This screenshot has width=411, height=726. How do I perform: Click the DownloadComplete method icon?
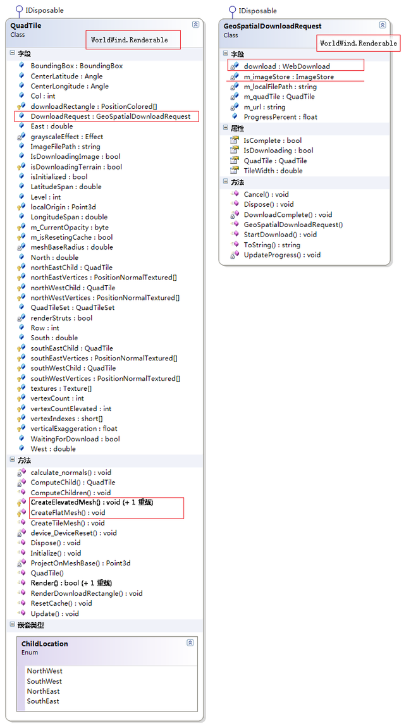click(235, 214)
